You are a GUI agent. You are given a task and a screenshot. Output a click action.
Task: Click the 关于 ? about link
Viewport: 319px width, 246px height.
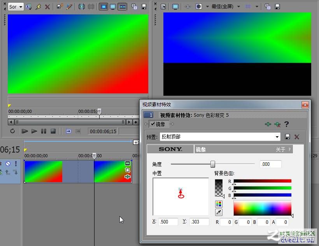click(283, 149)
